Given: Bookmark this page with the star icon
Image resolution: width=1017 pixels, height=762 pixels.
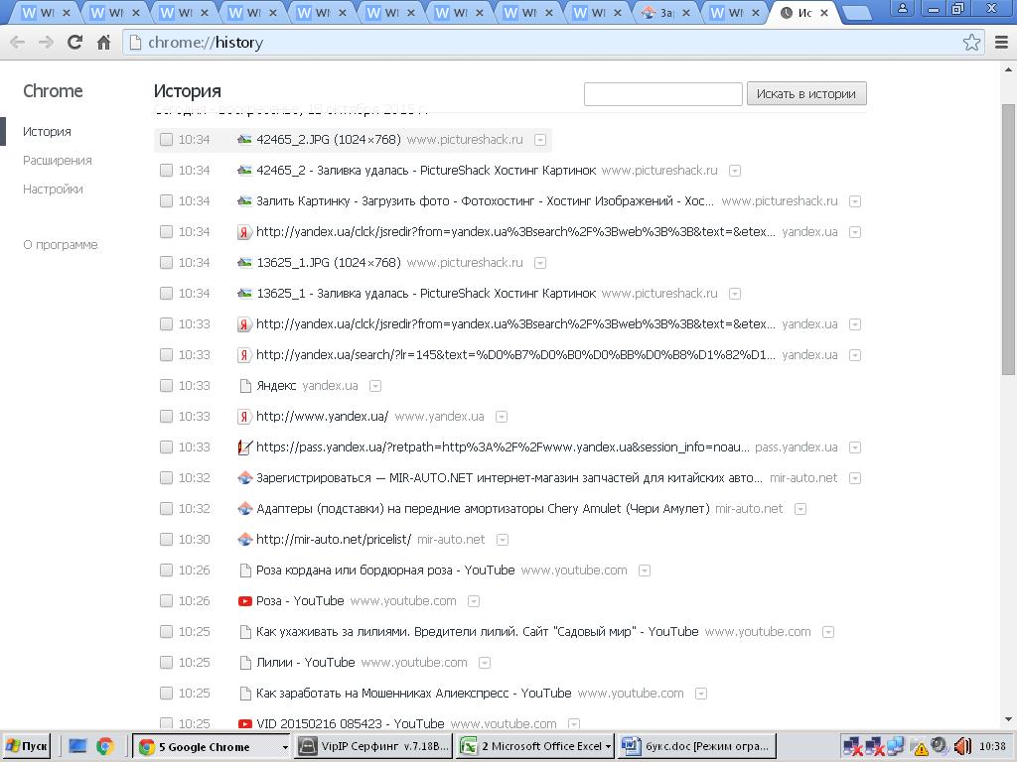Looking at the screenshot, I should tap(971, 43).
